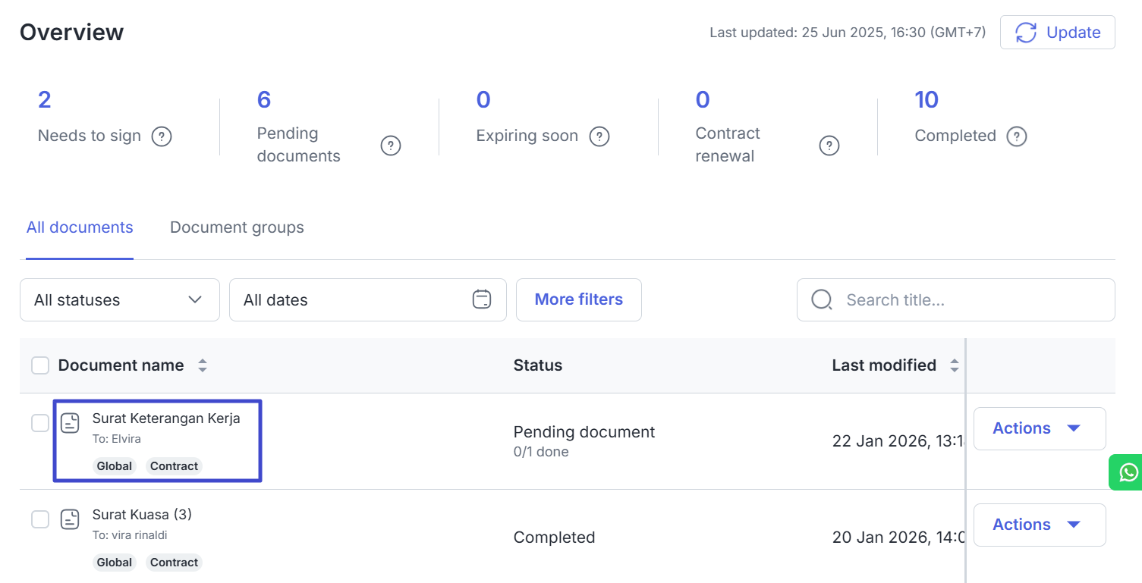Click the help icon beside Pending documents
This screenshot has height=583, width=1142.
pos(390,146)
